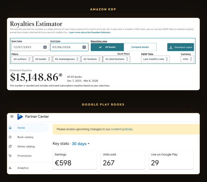The height and width of the screenshot is (182, 207).
Task: Click the Units sold 267 card
Action: tap(123, 160)
